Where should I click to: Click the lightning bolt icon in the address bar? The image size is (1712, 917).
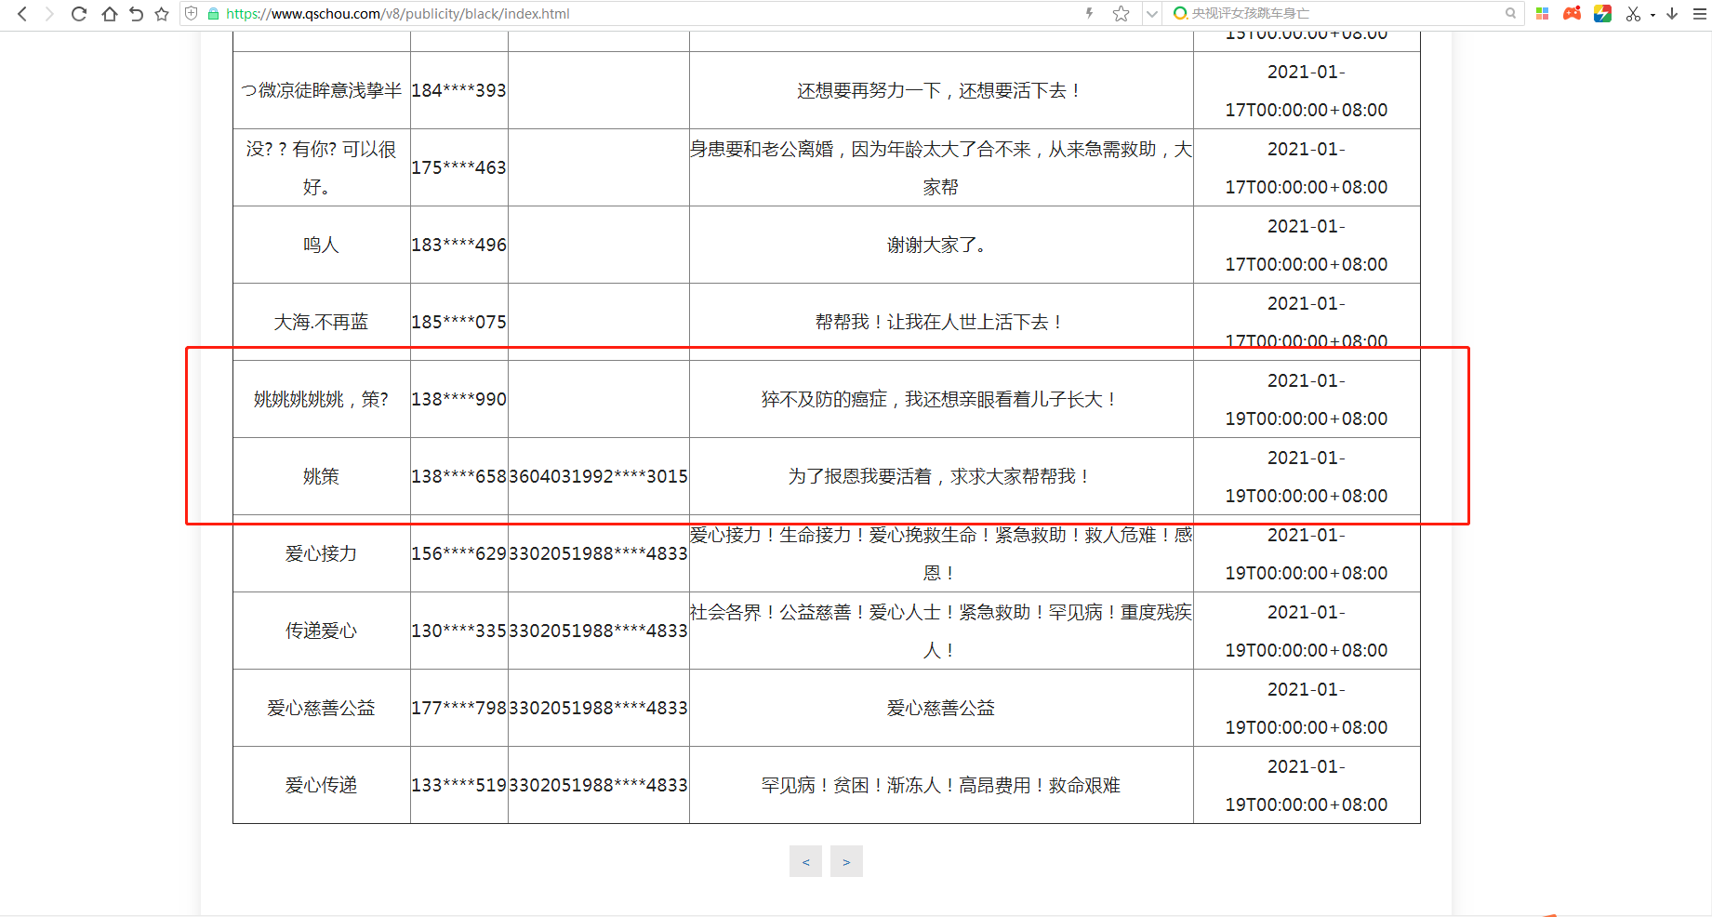1088,13
